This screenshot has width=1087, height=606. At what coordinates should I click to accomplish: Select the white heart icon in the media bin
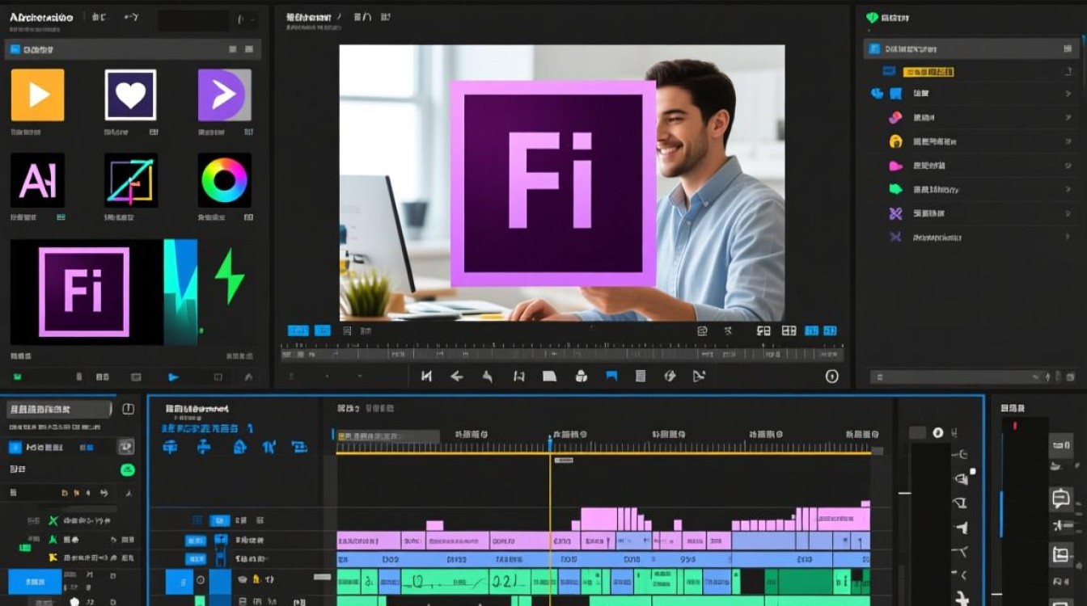(130, 95)
